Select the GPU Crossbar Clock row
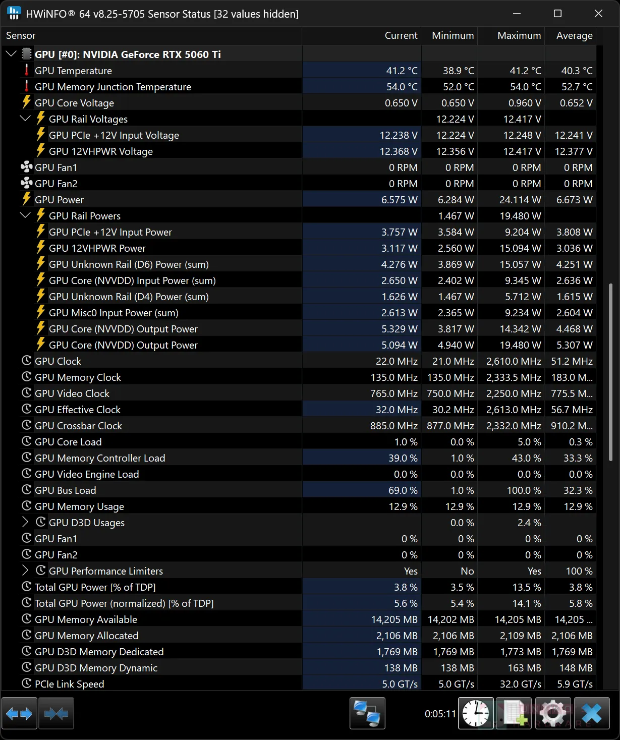The width and height of the screenshot is (620, 740). click(x=299, y=426)
